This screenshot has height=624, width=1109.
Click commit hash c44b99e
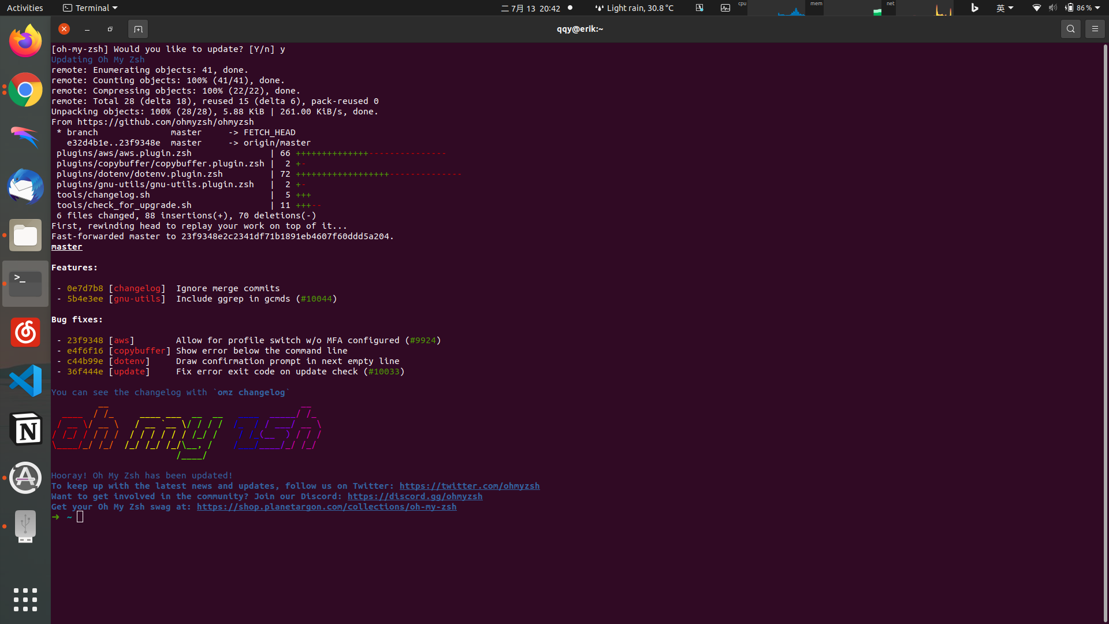pos(85,361)
